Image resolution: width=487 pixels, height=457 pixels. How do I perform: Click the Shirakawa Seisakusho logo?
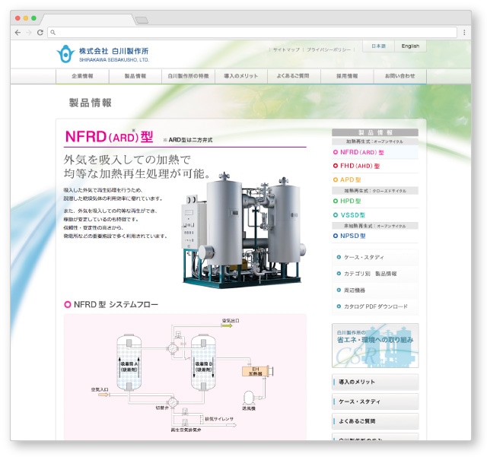(103, 54)
